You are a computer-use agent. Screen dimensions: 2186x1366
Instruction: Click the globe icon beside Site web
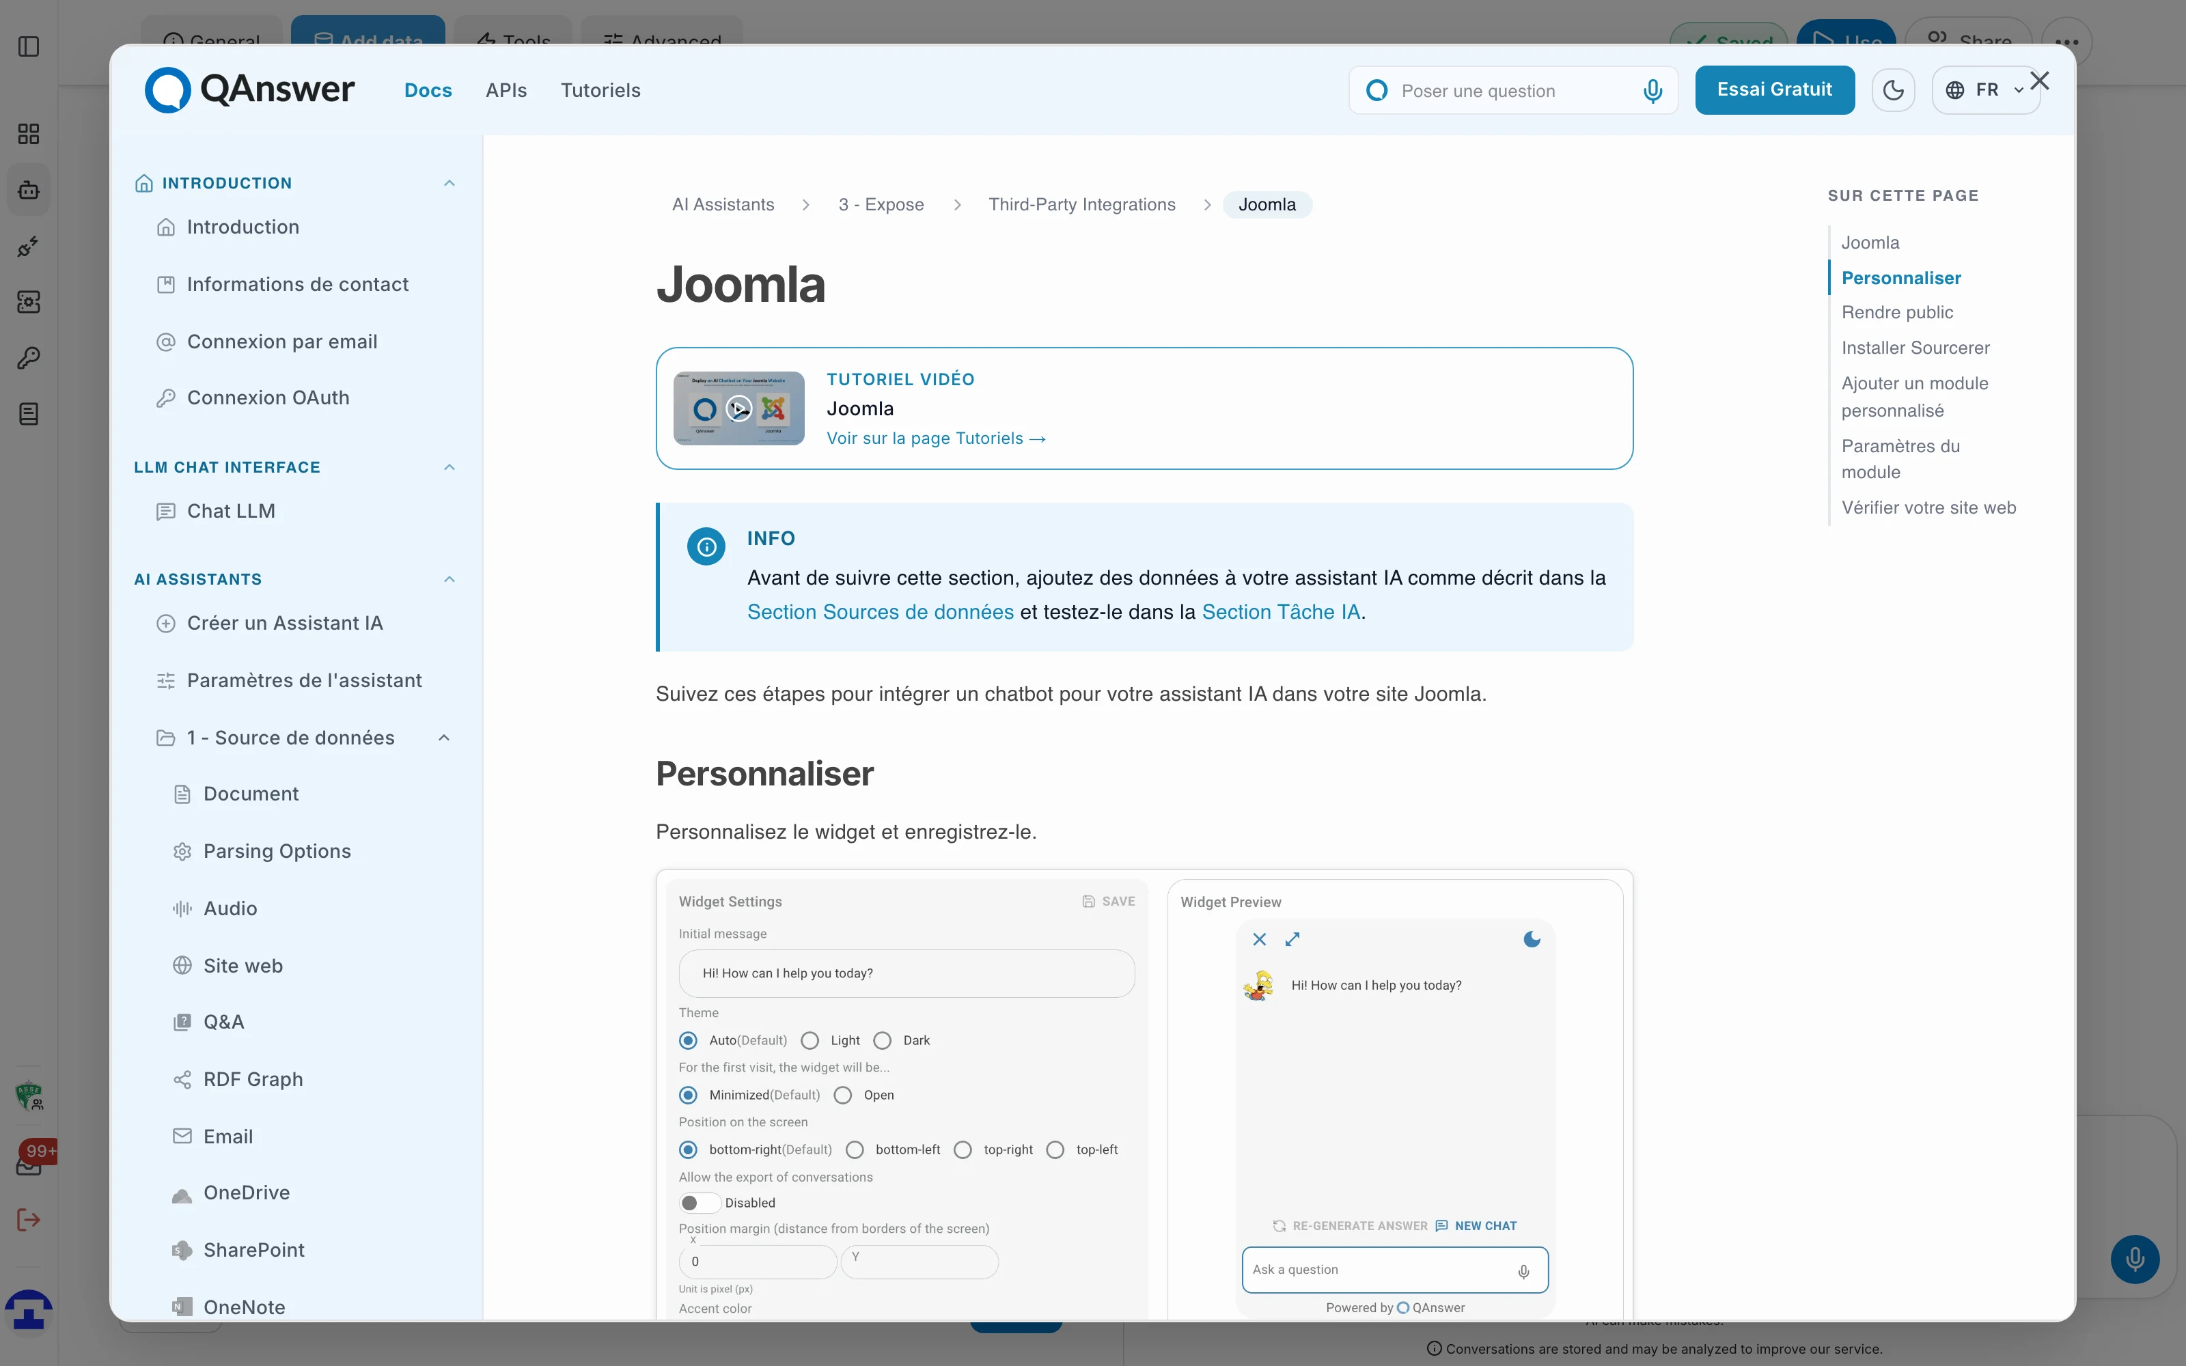182,966
